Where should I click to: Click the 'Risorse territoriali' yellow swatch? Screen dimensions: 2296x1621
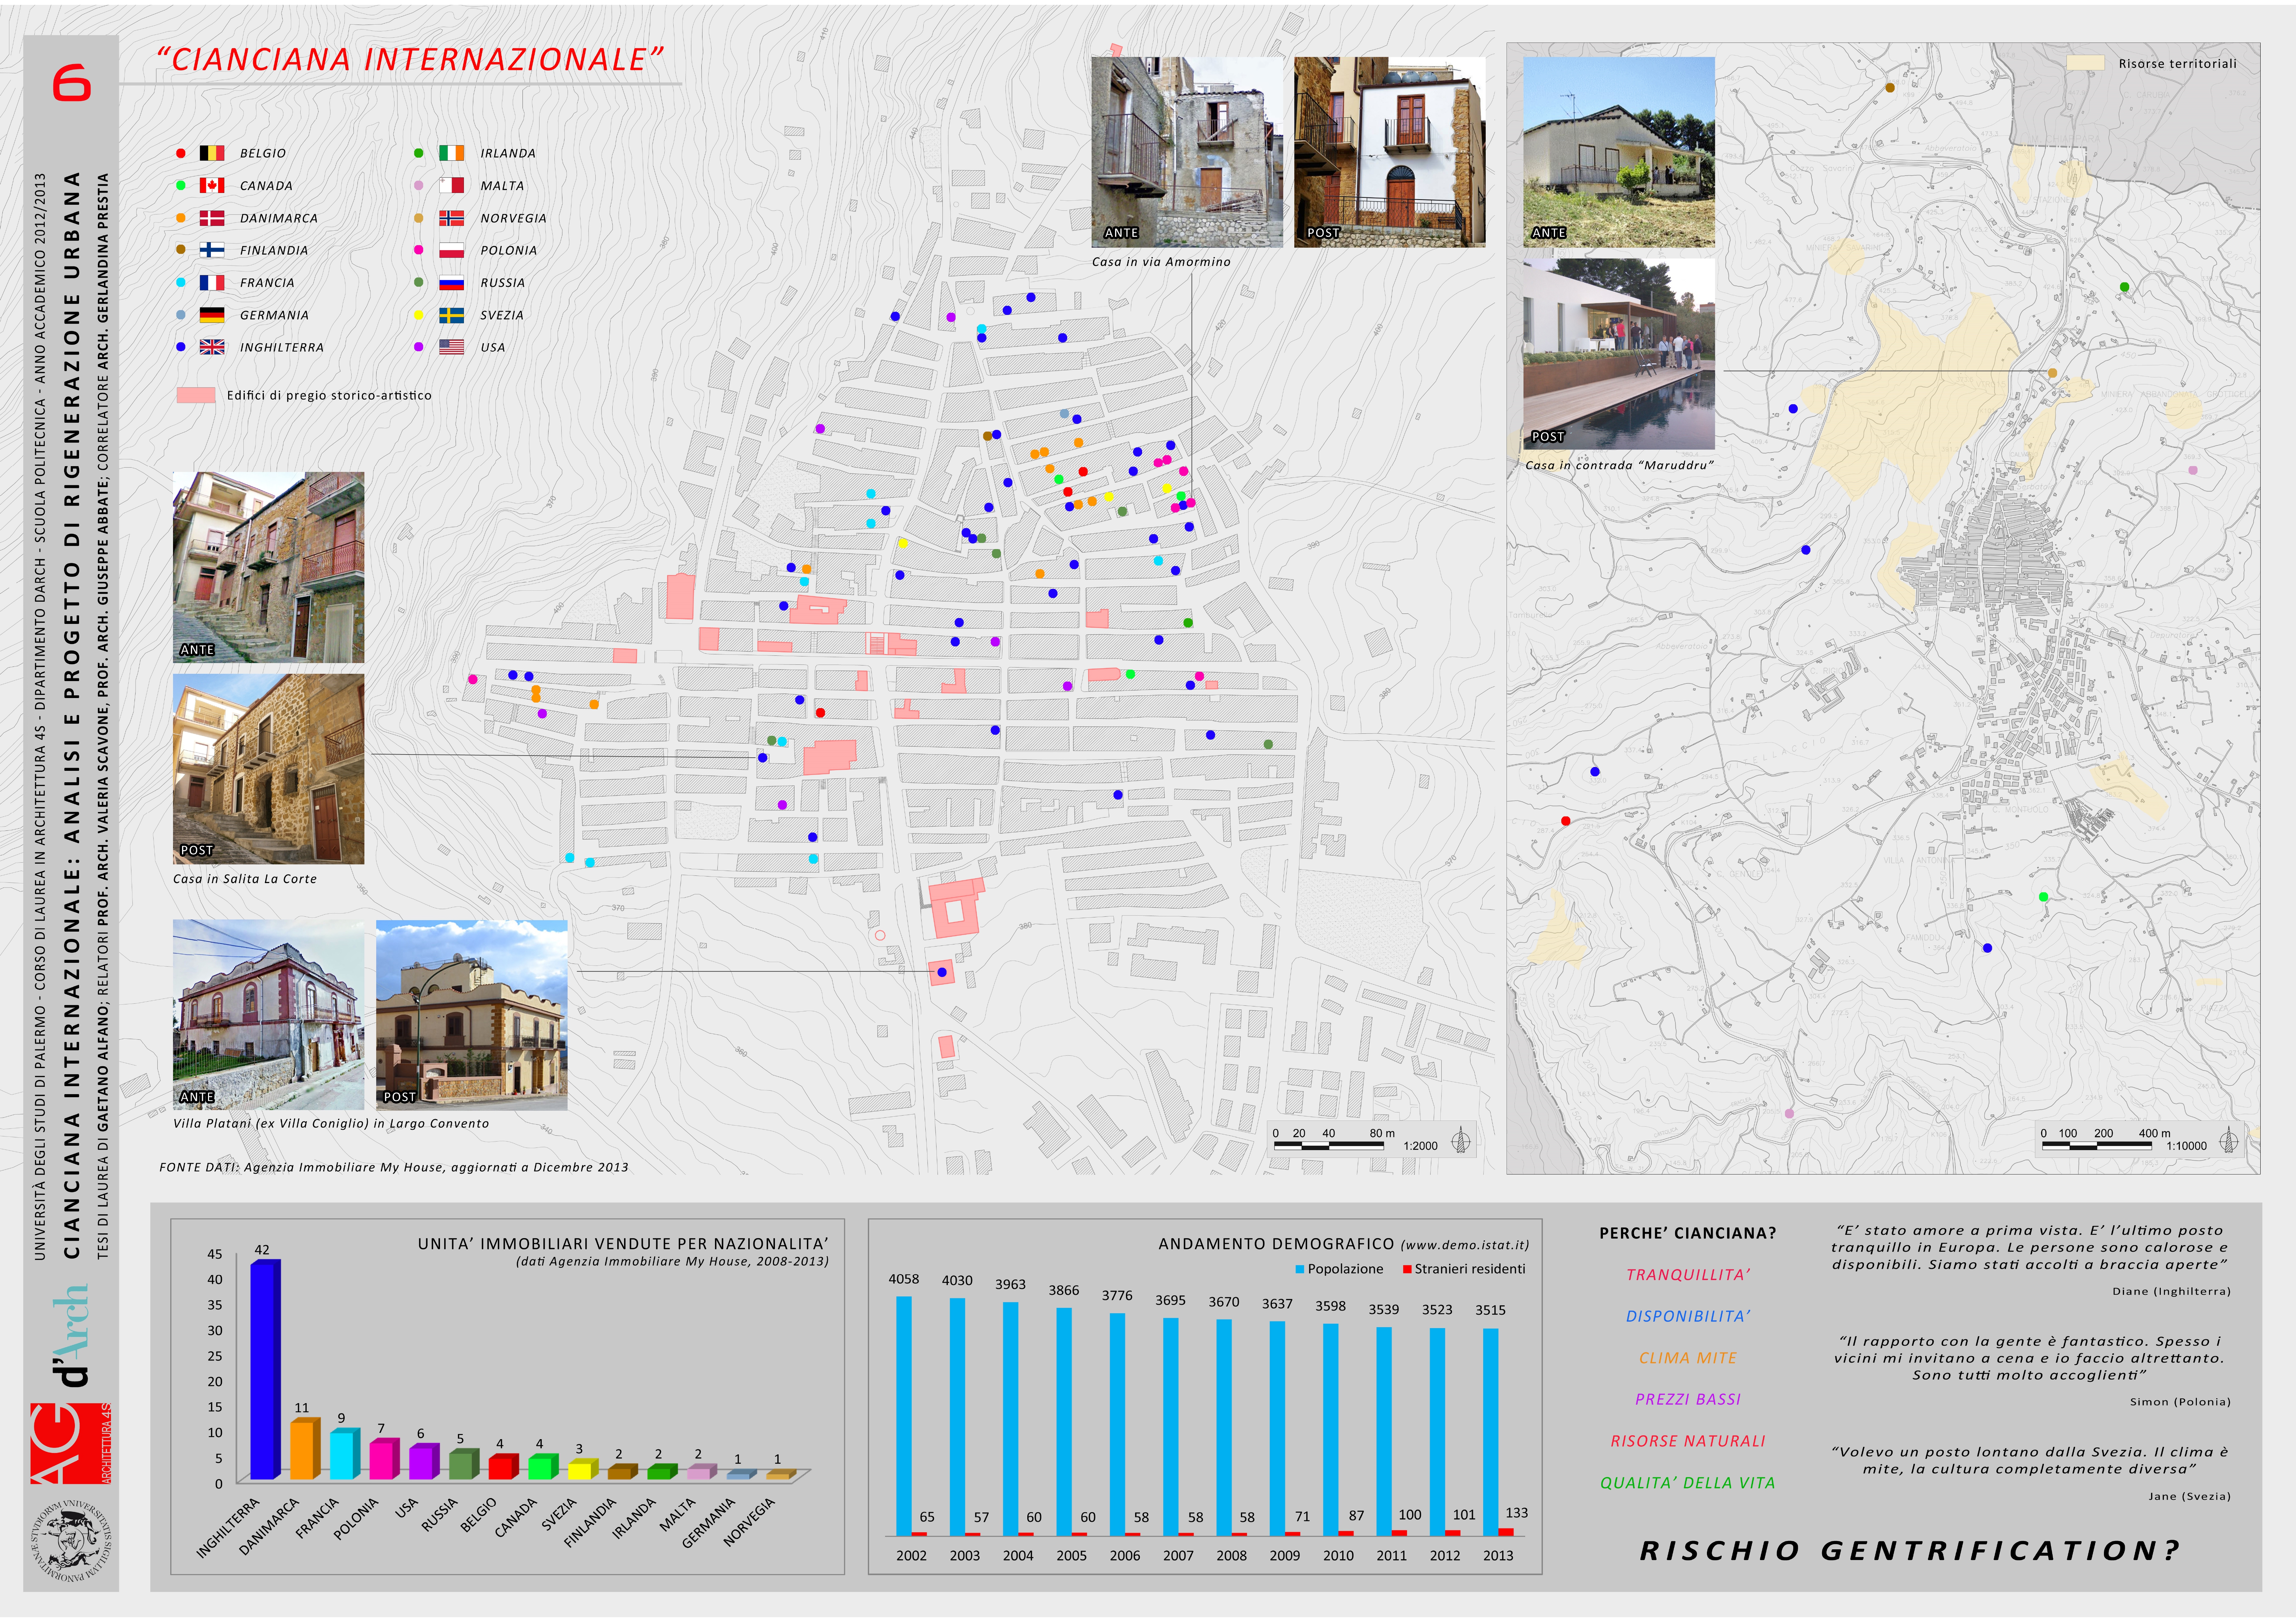(x=2086, y=63)
